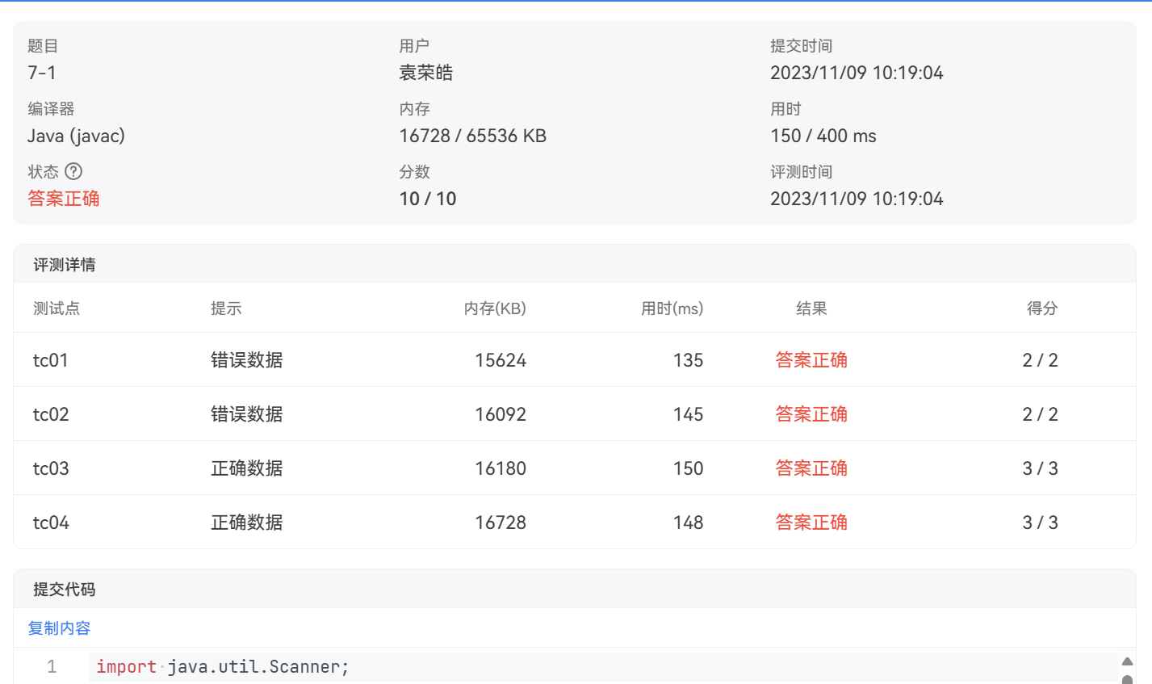Click the red 答案正确 submission status

(x=64, y=199)
